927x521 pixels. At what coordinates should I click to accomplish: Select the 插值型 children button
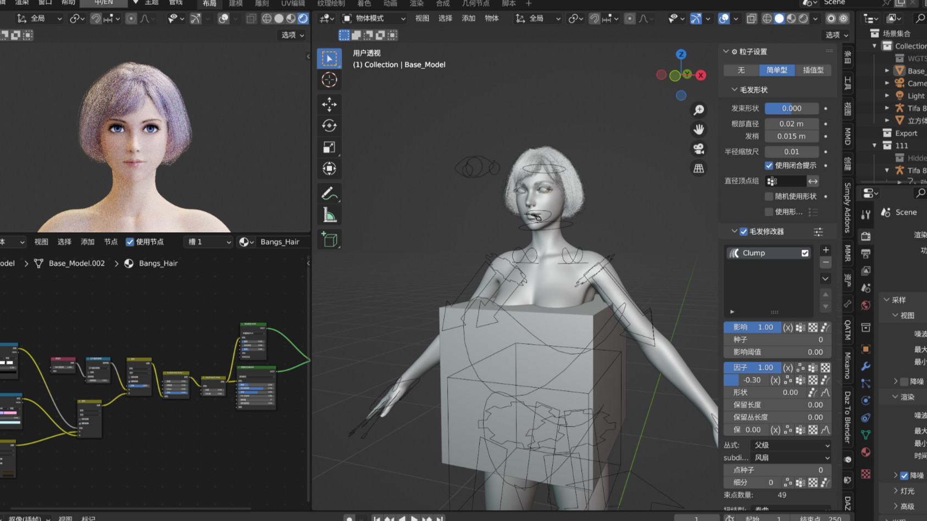click(813, 70)
